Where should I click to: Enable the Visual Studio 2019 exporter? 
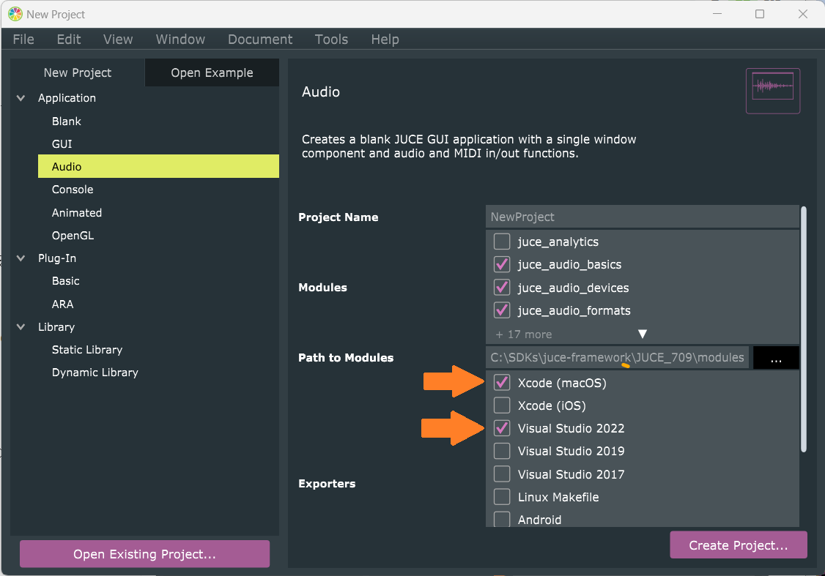(x=502, y=451)
